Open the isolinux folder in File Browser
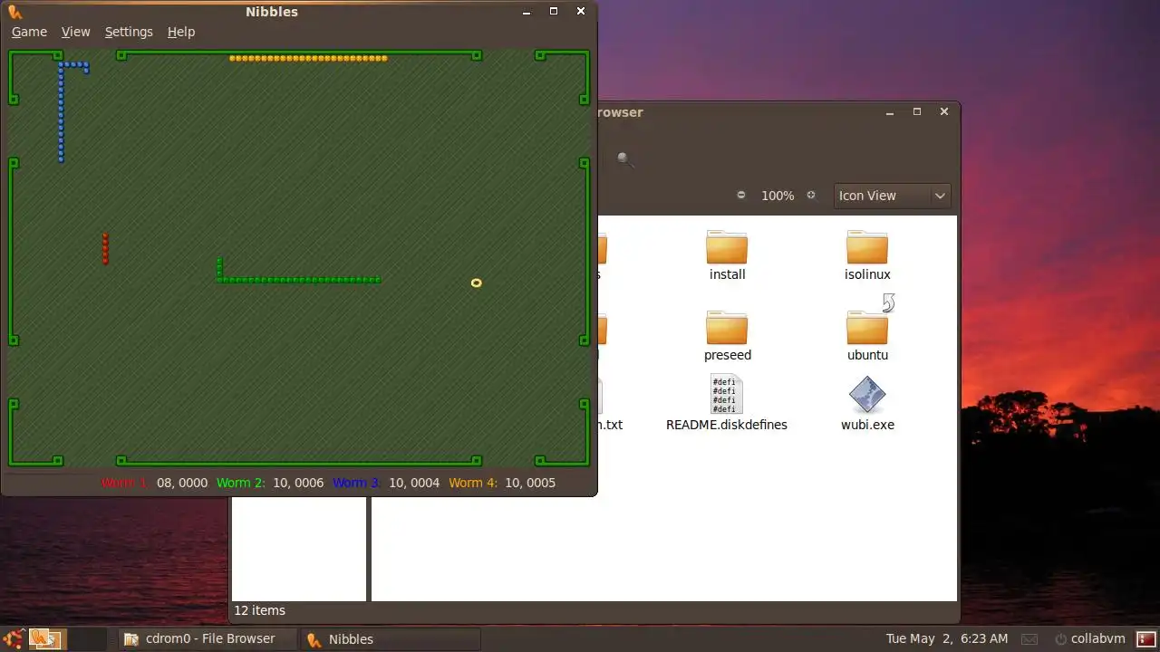The height and width of the screenshot is (652, 1160). (867, 256)
